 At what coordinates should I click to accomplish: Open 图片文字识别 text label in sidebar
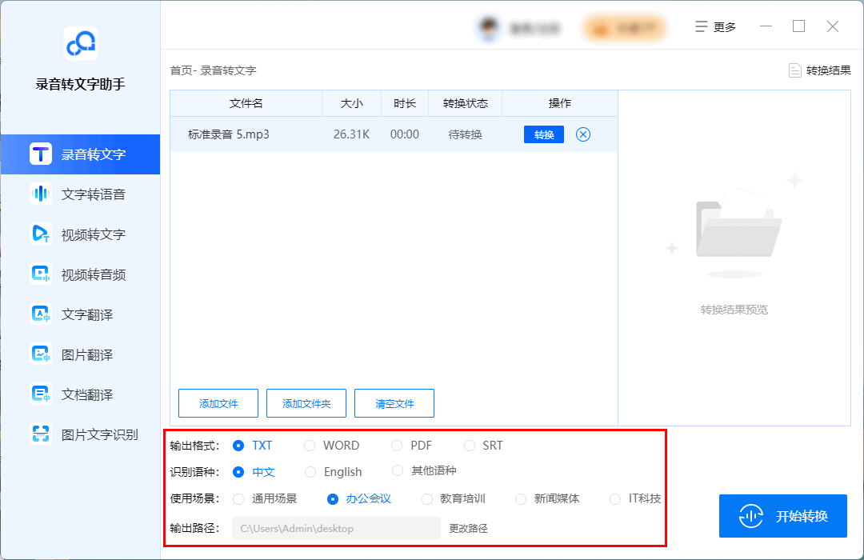coord(100,434)
